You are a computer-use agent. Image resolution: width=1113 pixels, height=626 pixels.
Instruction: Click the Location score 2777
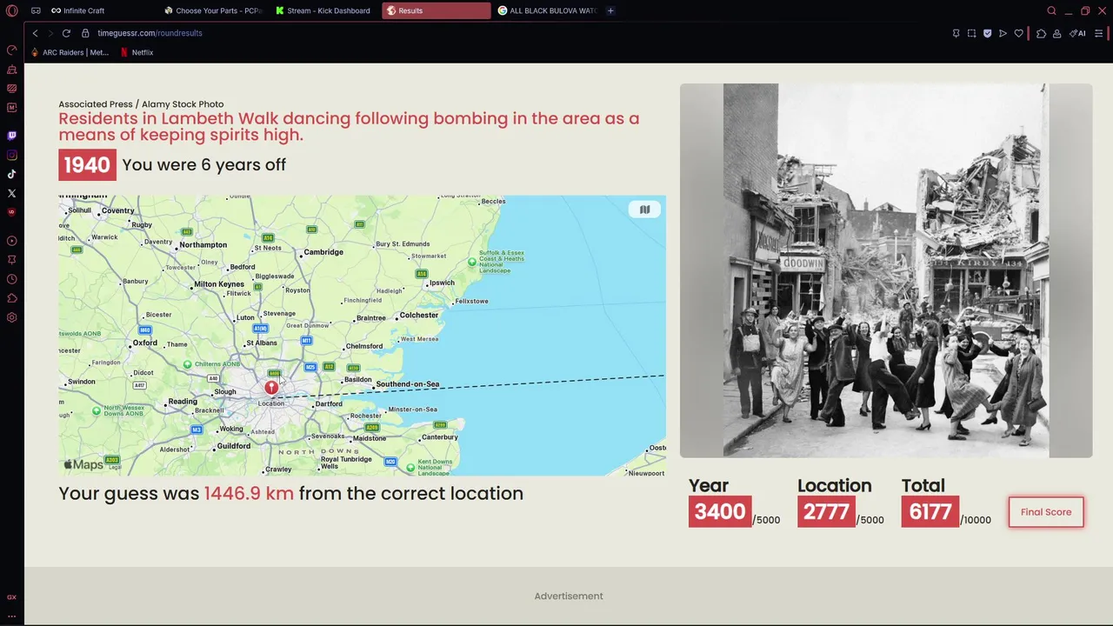click(826, 511)
